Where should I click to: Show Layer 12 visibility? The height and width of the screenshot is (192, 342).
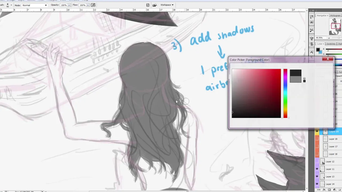tap(317, 161)
